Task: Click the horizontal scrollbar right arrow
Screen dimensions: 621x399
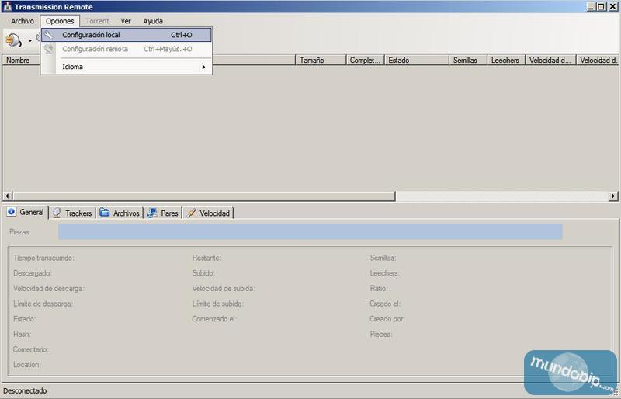Action: coord(613,196)
